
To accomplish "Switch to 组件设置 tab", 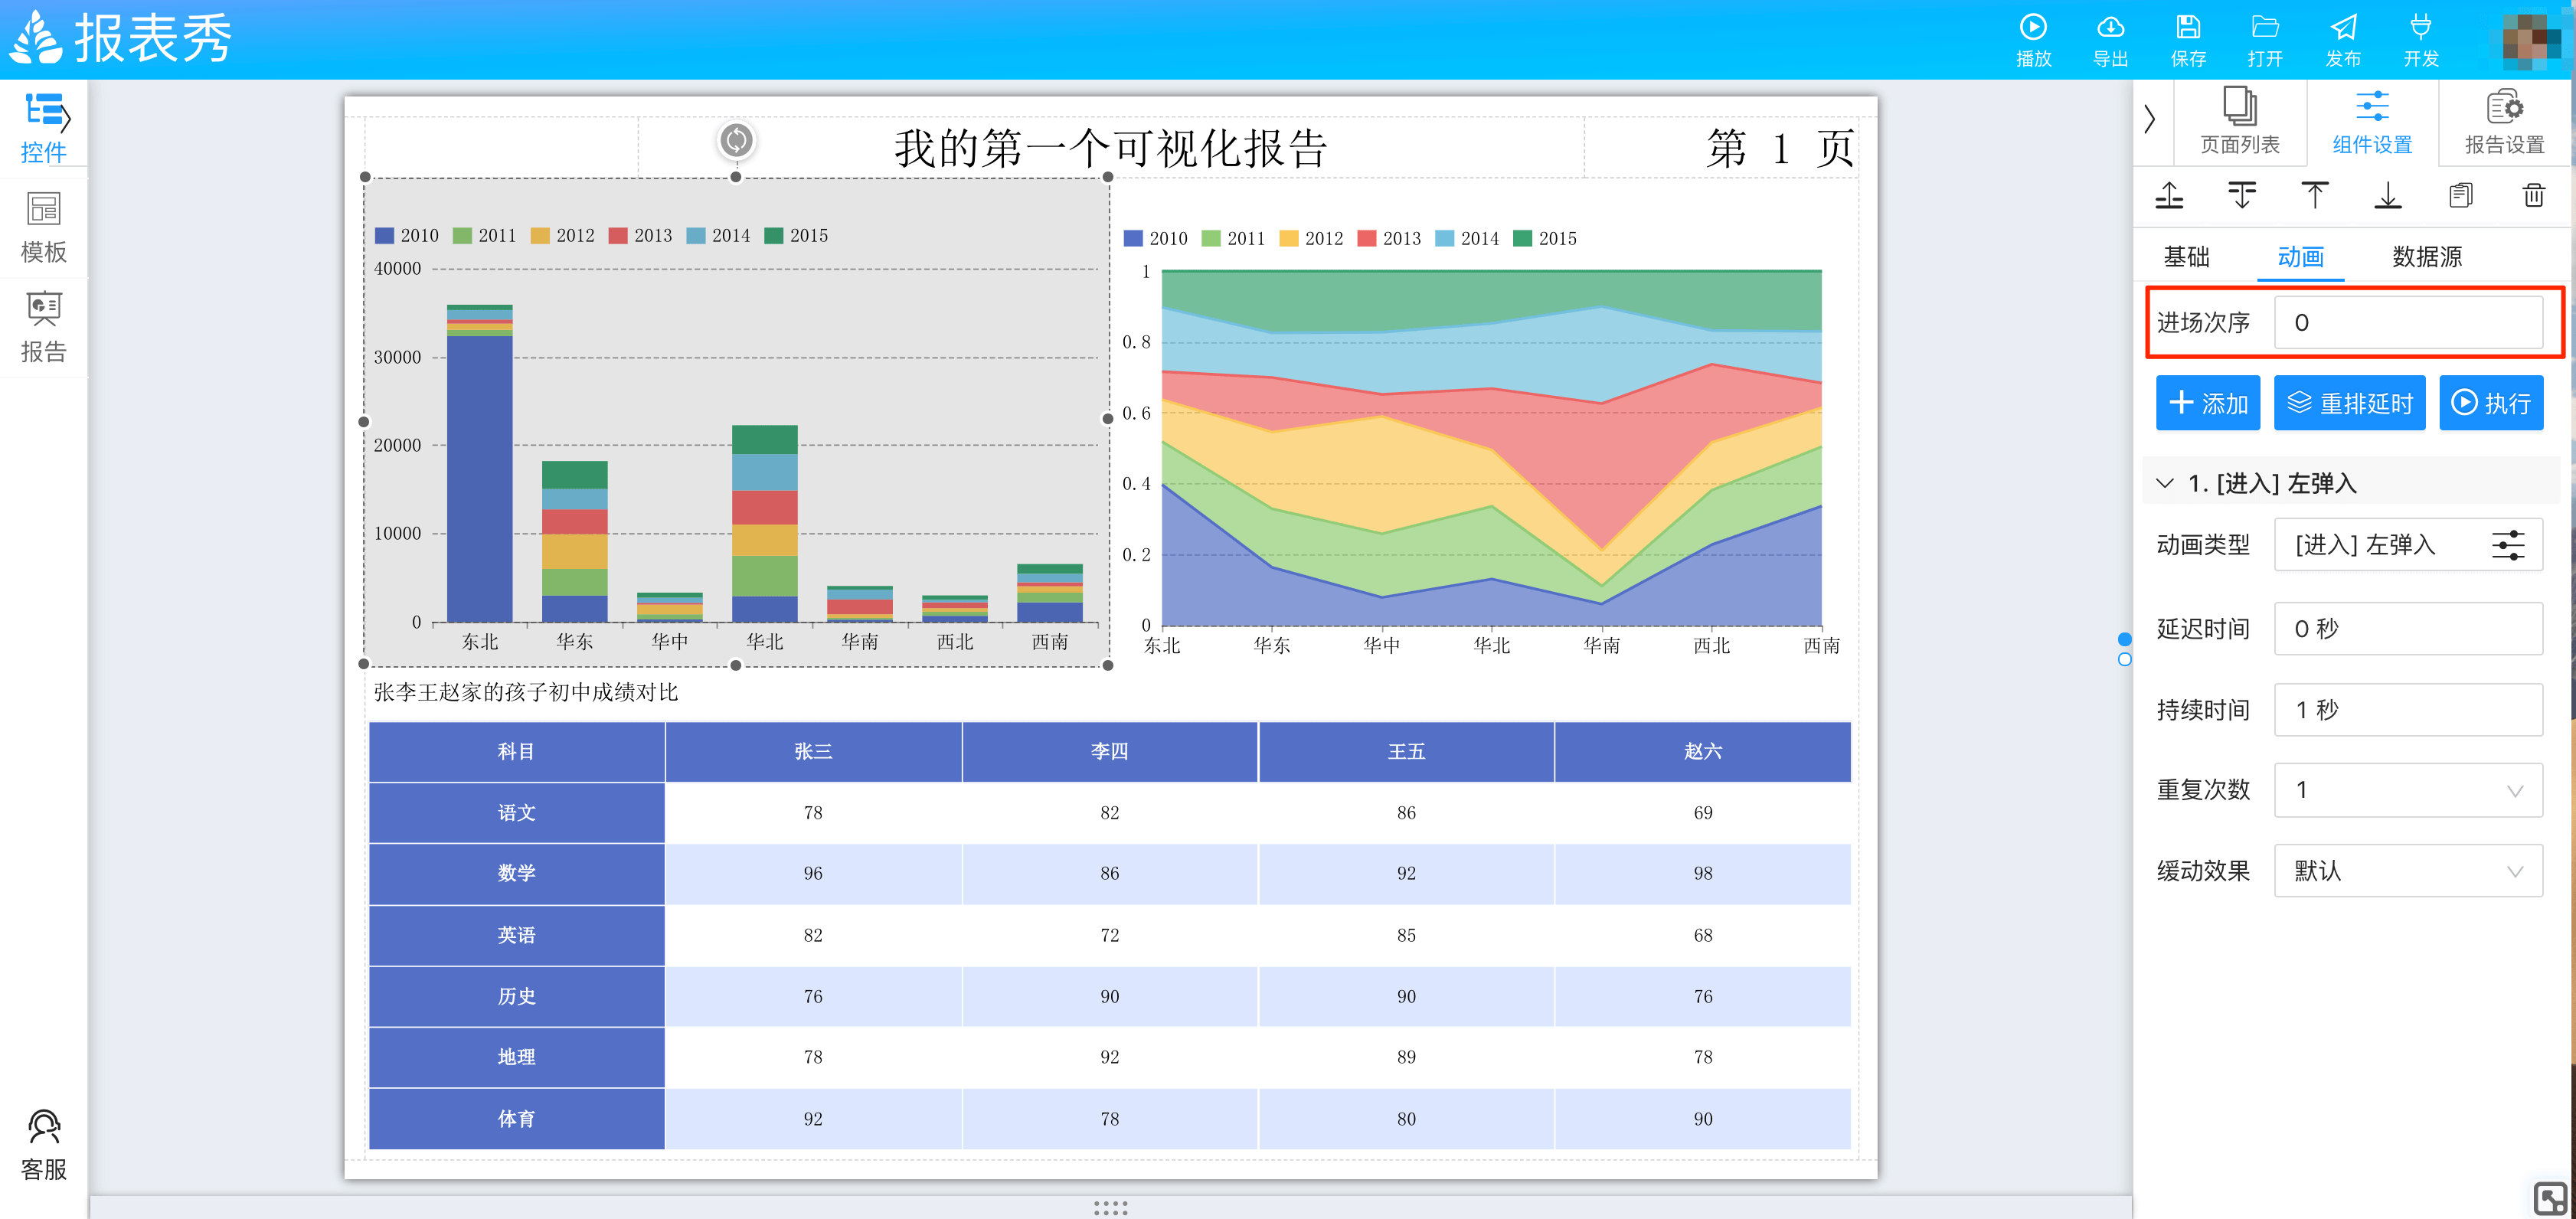I will [2372, 121].
